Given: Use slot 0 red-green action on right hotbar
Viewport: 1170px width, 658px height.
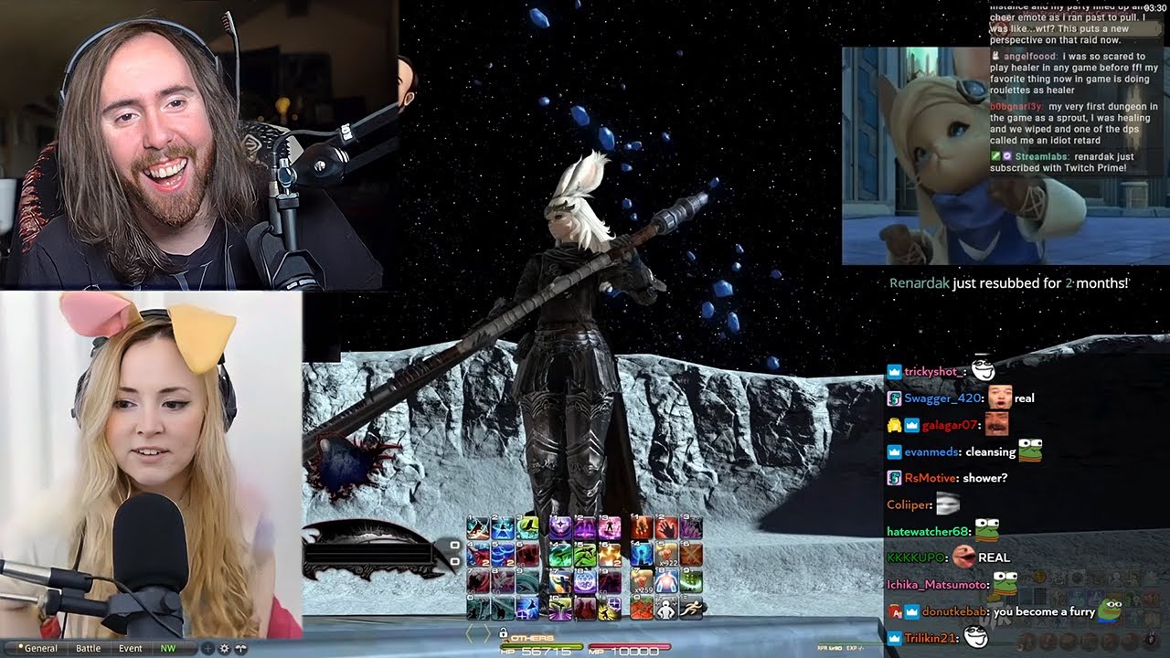Looking at the screenshot, I should click(642, 607).
